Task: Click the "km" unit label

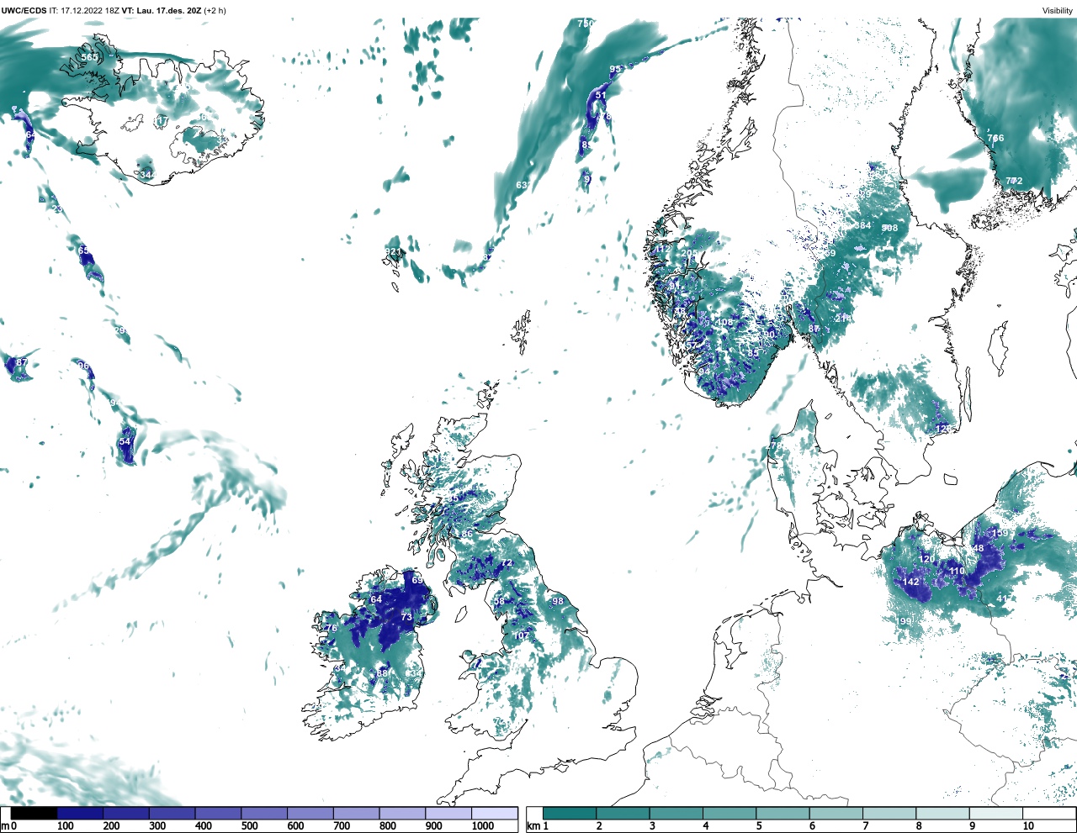Action: pyautogui.click(x=533, y=826)
